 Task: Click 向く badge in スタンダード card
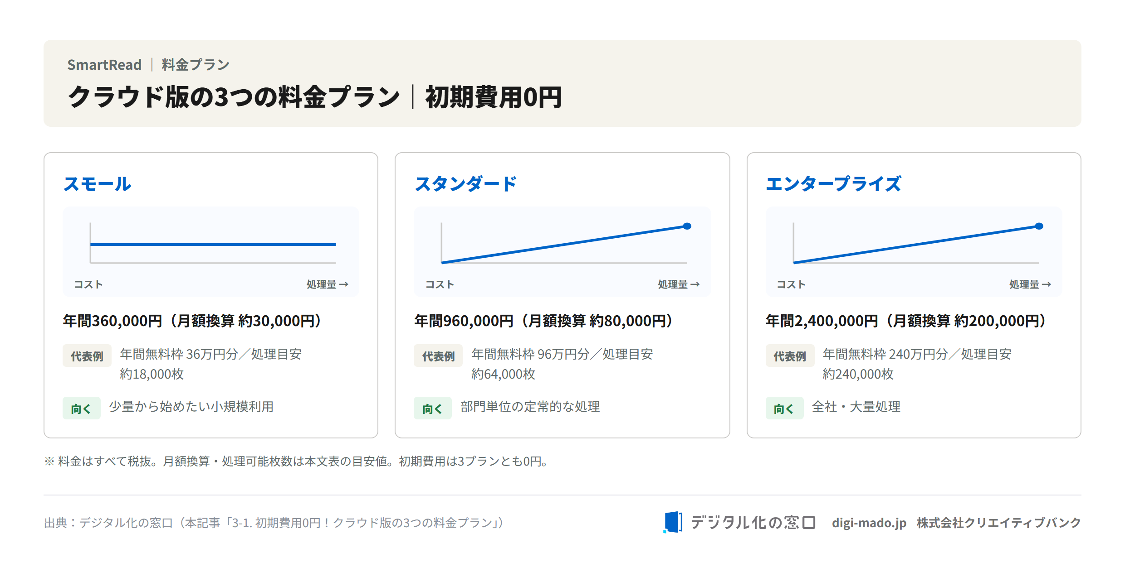433,409
